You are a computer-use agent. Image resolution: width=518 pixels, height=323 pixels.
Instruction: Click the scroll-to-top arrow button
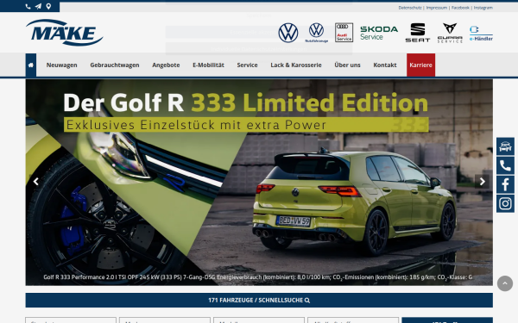click(505, 283)
